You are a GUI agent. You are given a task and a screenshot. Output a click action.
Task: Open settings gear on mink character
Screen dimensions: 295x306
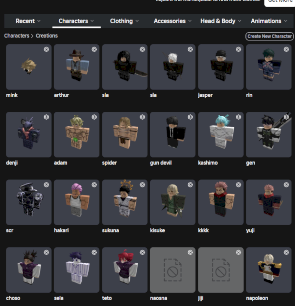46,49
